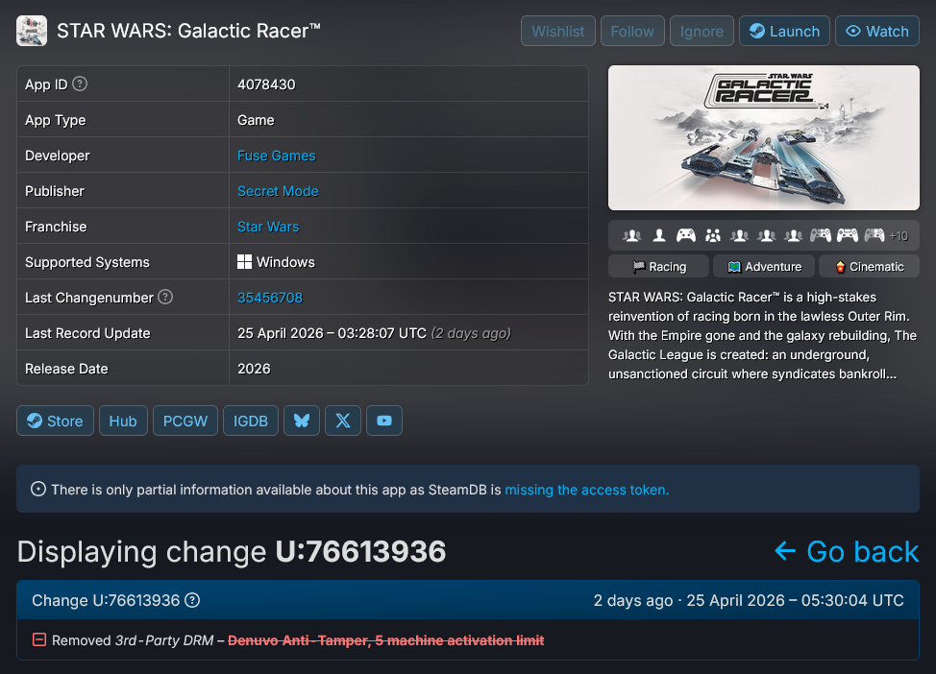The height and width of the screenshot is (674, 936).
Task: Open the Cinematic tag
Action: coord(869,267)
